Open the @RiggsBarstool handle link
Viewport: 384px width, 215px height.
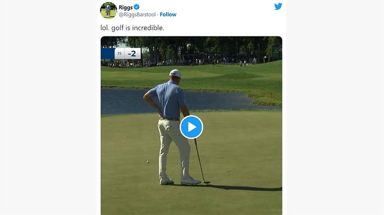pyautogui.click(x=137, y=14)
